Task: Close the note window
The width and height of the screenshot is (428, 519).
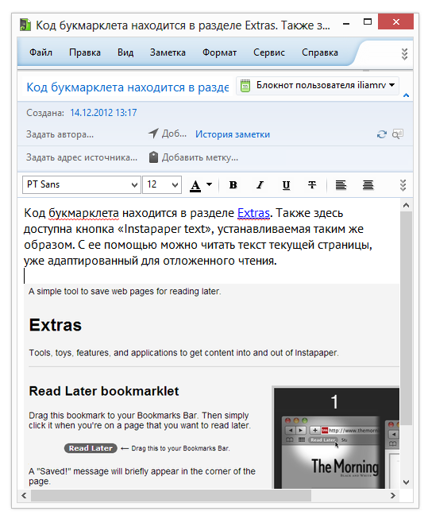Action: point(395,21)
